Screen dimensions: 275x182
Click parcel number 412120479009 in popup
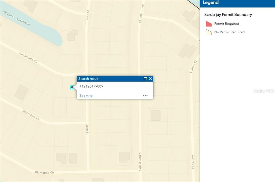click(91, 86)
